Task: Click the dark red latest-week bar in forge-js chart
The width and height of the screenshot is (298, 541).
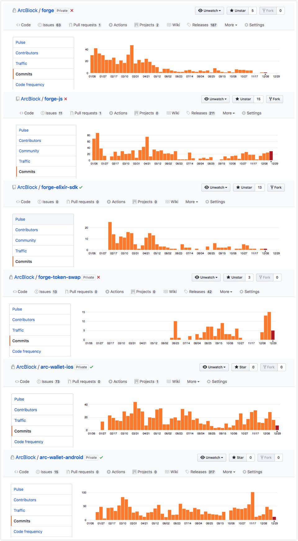Action: pos(271,156)
